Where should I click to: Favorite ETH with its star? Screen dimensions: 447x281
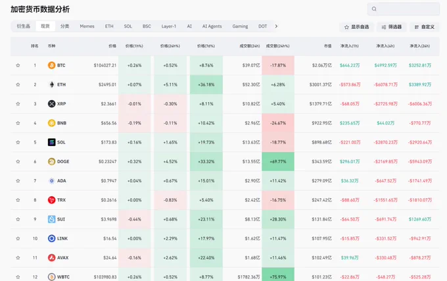click(18, 84)
